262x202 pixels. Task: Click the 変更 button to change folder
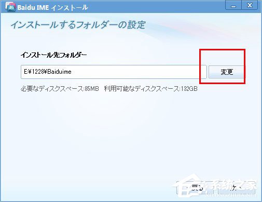coord(227,72)
